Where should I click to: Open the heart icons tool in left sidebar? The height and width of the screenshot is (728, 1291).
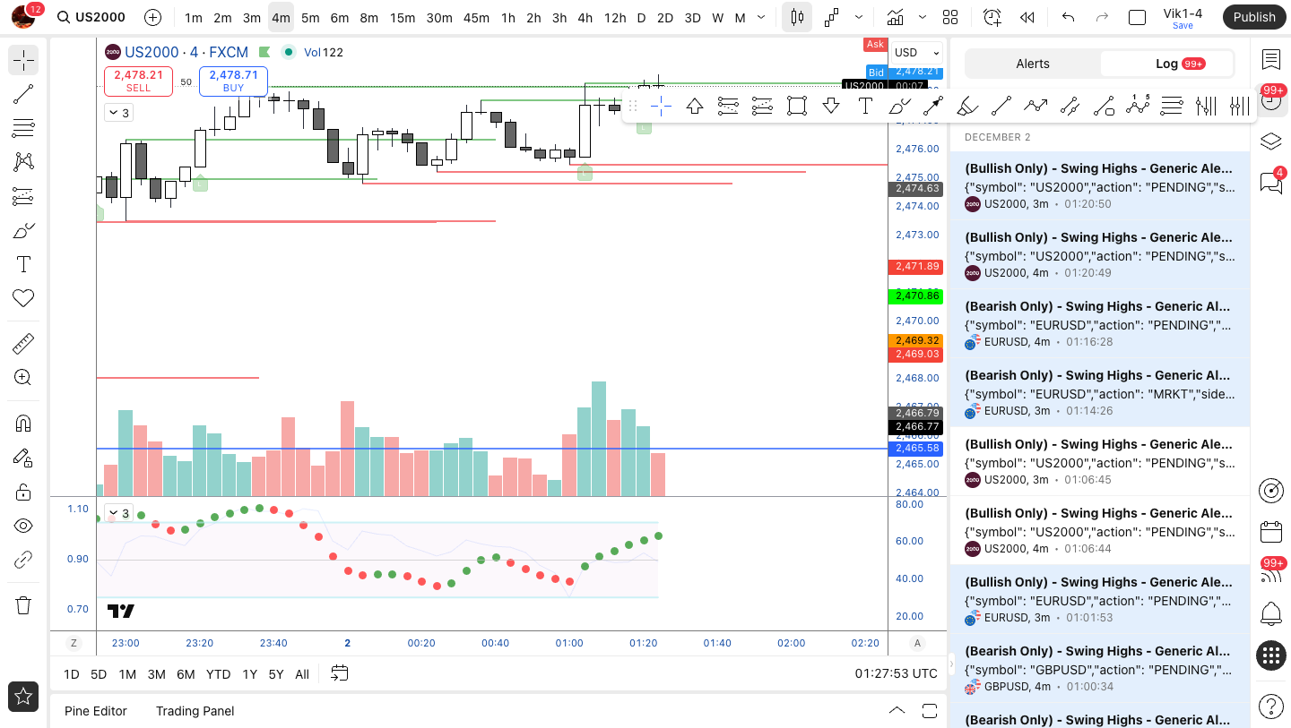23,298
